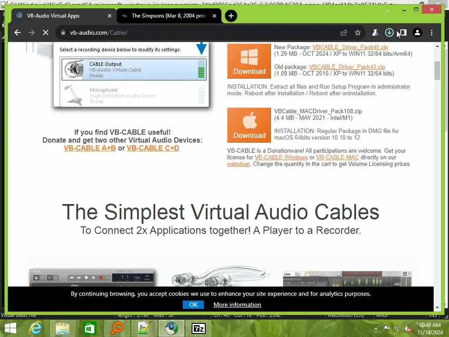Click the Windows Download orange button
Viewport: 449px width, 337px height.
249,61
